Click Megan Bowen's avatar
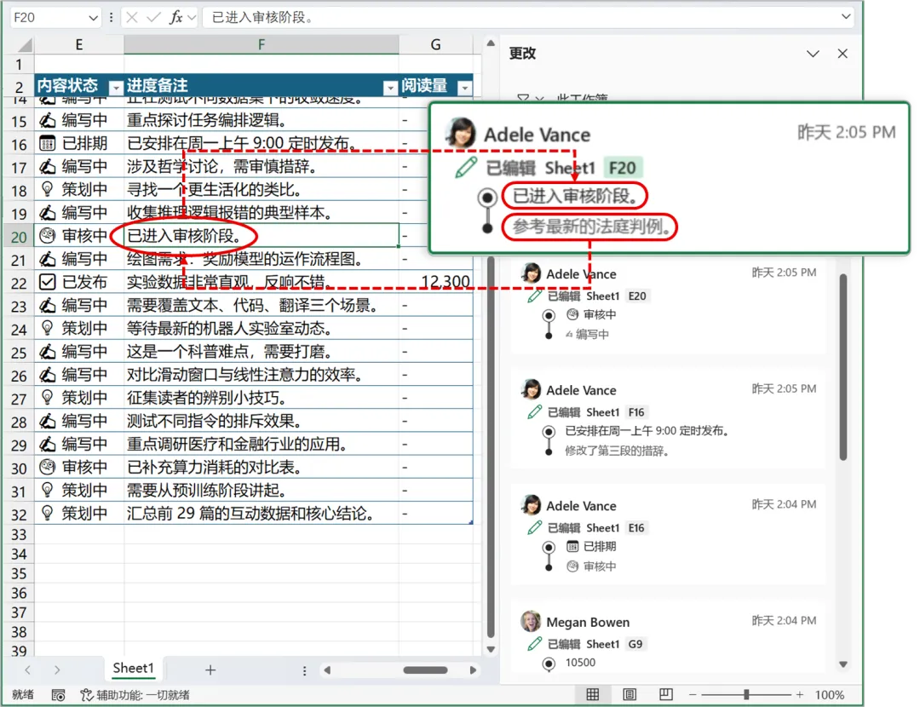This screenshot has height=707, width=920. coord(531,621)
